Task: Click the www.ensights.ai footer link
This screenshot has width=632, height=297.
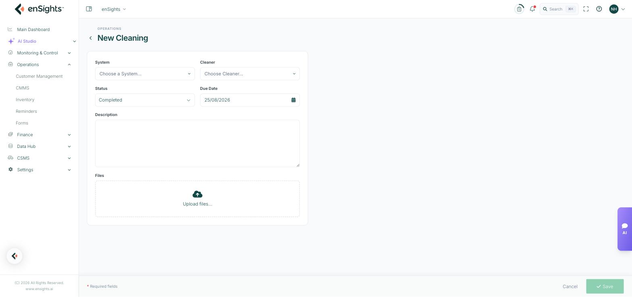Action: point(39,289)
